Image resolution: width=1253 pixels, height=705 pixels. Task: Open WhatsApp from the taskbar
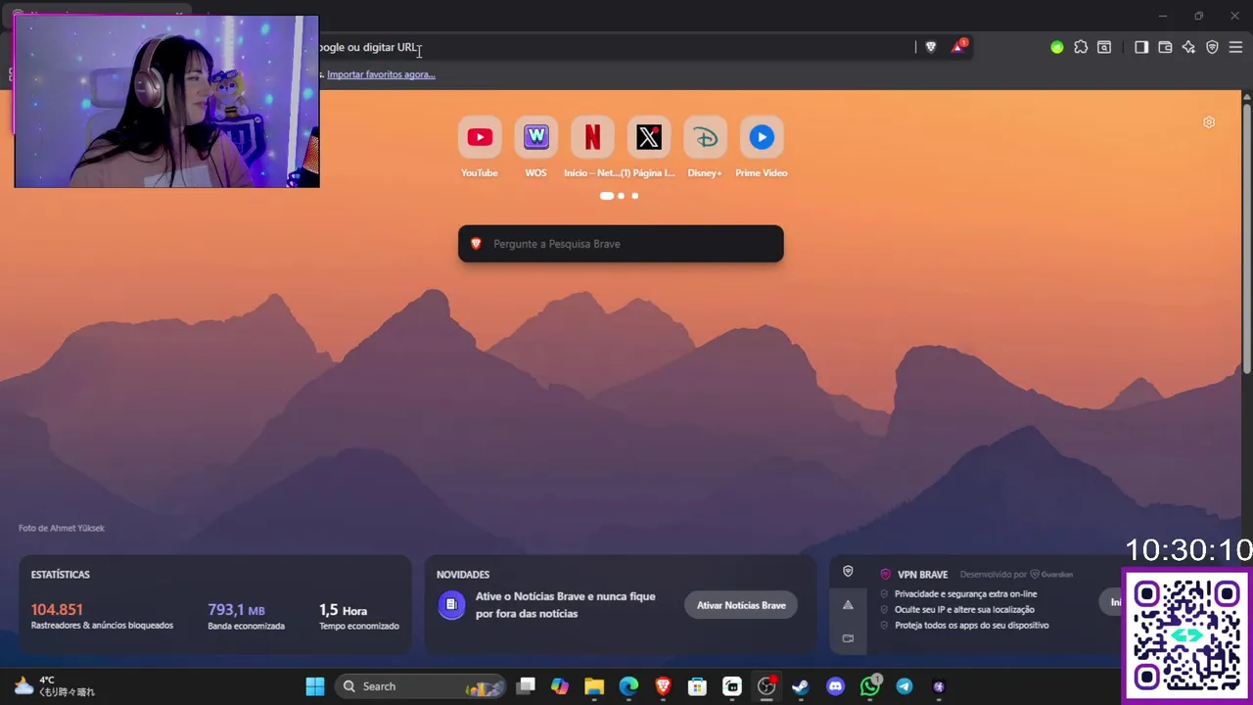point(870,686)
